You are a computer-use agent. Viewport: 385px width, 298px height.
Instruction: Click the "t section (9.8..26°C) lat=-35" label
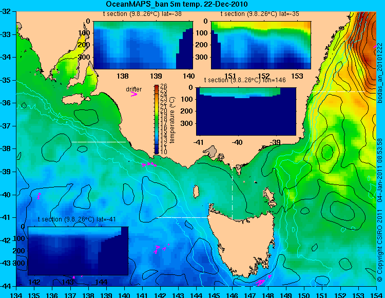pyautogui.click(x=260, y=14)
